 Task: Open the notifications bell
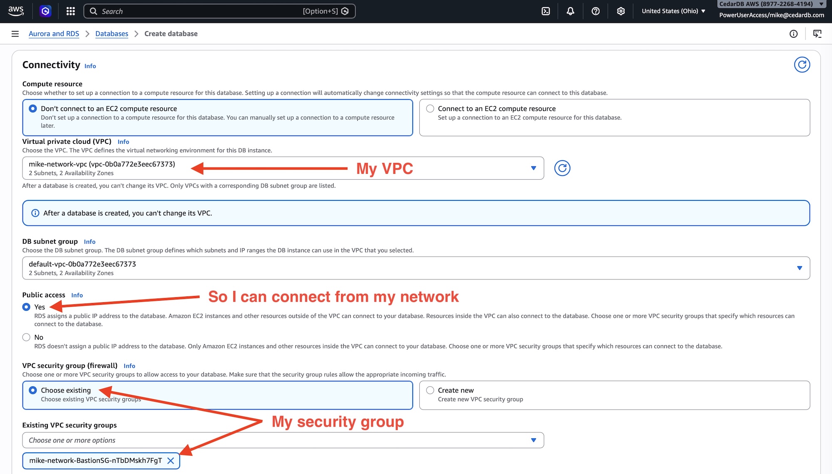[570, 11]
